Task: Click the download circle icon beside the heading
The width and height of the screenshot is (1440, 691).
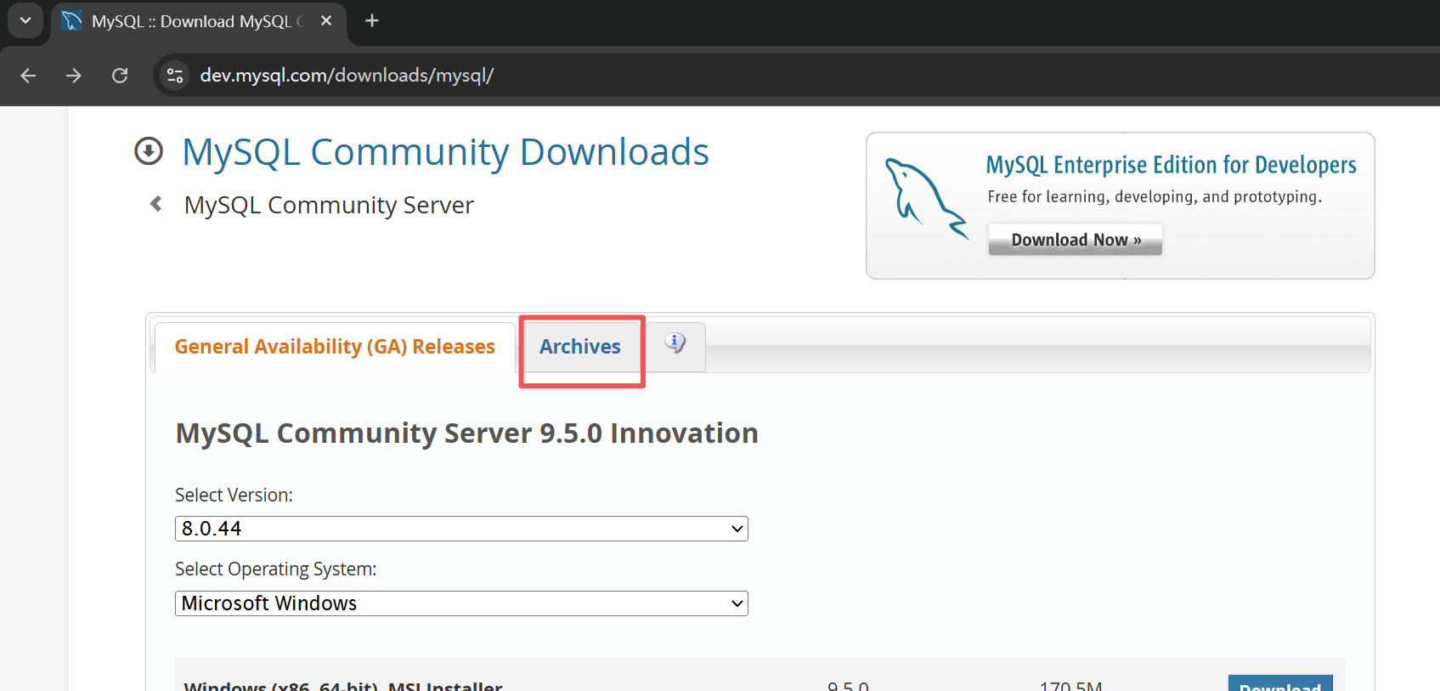Action: coord(149,151)
